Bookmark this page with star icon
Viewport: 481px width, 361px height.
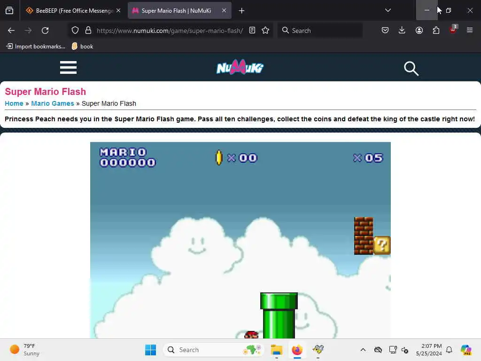point(265,31)
